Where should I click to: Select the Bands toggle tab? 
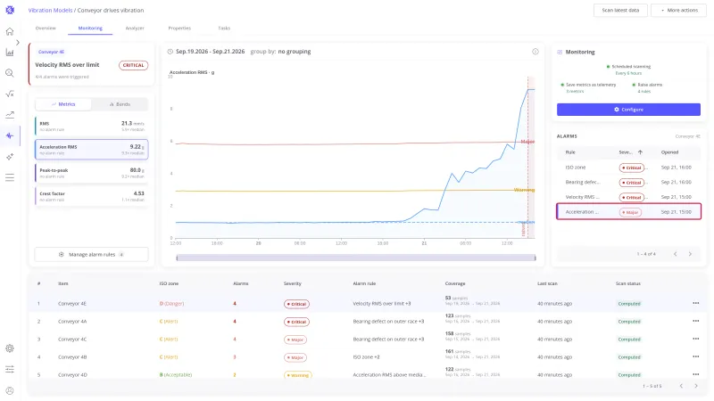pos(120,104)
